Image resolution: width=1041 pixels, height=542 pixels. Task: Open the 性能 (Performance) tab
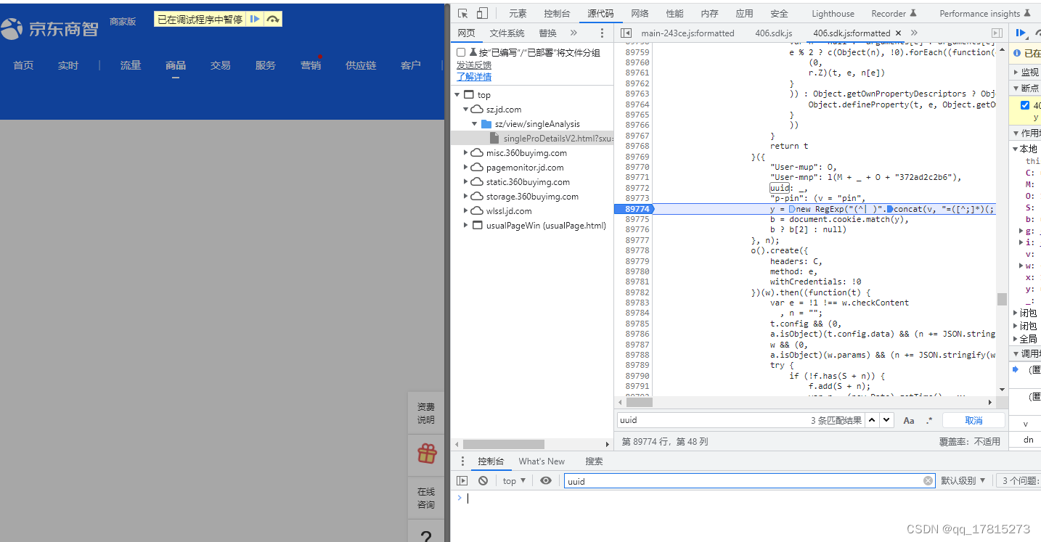point(674,13)
